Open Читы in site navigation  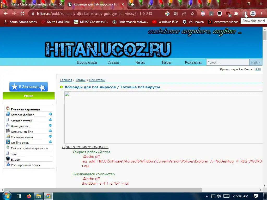coord(140,62)
